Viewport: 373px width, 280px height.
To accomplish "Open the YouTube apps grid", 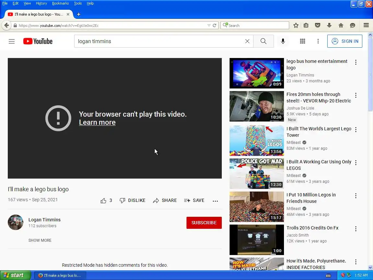I will point(302,41).
